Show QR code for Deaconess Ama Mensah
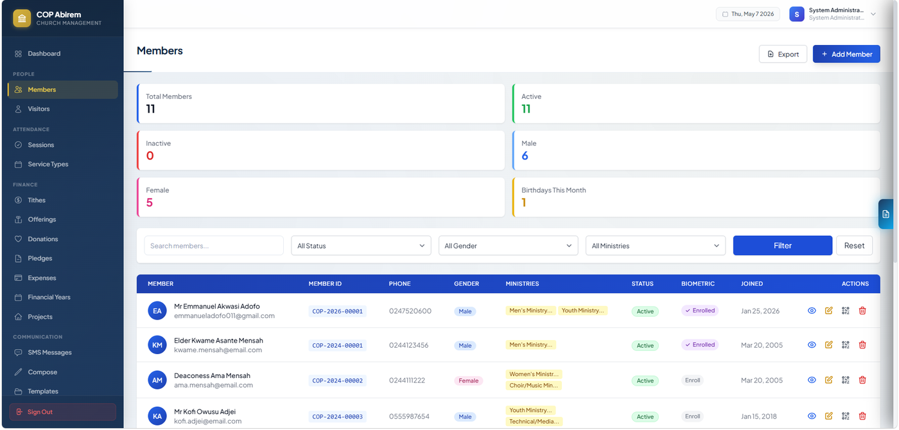Screen dimensions: 899x430 point(845,380)
